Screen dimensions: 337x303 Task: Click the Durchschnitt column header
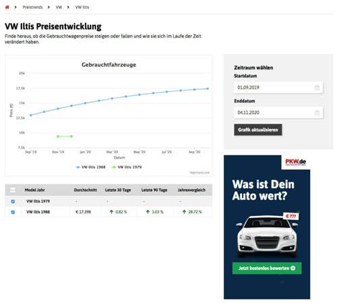coord(86,190)
